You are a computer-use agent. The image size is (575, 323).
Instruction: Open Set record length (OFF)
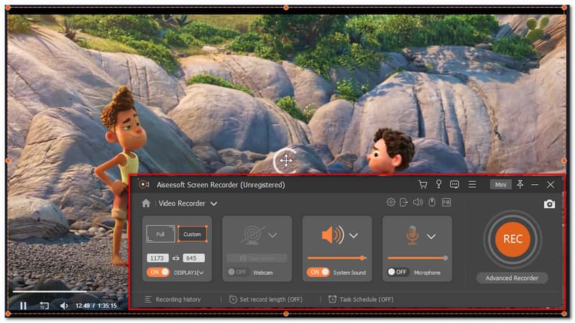[x=266, y=299]
